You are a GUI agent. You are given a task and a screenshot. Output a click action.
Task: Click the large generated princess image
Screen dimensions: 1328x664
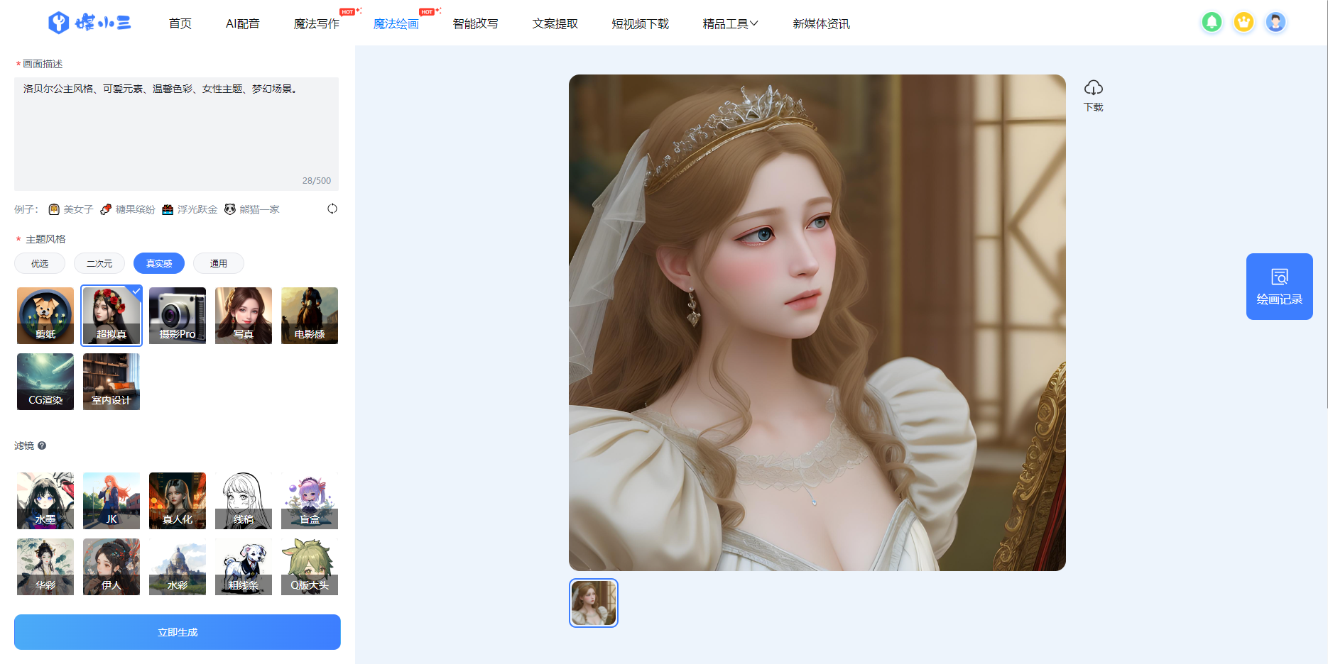[x=817, y=323]
